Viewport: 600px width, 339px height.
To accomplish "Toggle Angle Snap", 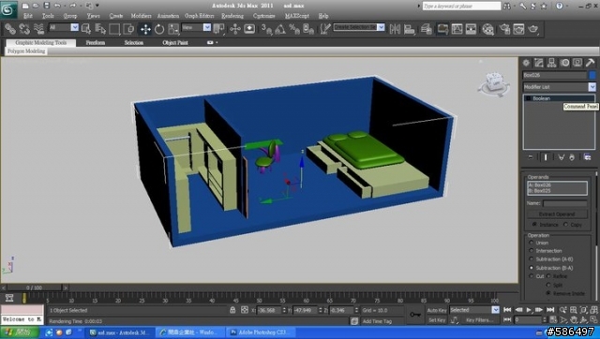I will pyautogui.click(x=280, y=29).
